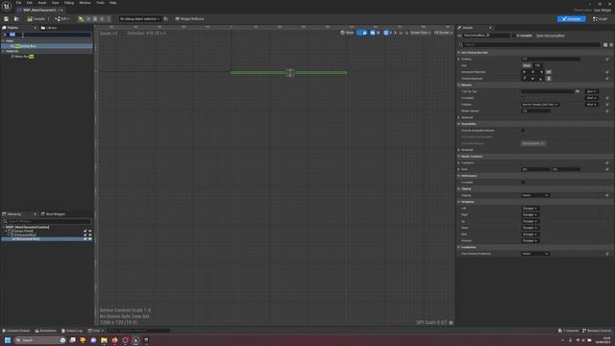Select the selected Horizontal Box hierarchy row
615x346 pixels.
click(x=47, y=239)
